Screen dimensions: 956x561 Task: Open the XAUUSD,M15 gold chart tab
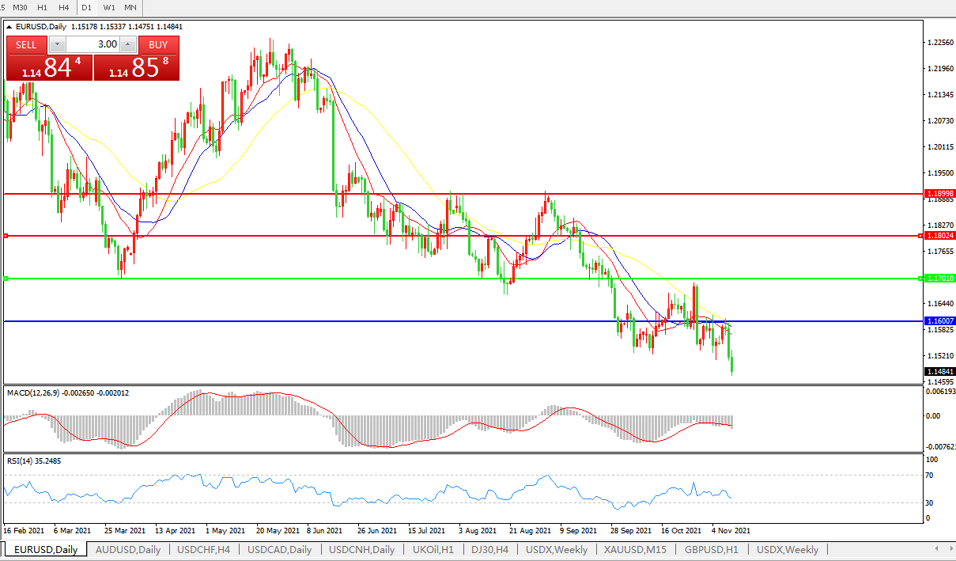click(x=635, y=549)
